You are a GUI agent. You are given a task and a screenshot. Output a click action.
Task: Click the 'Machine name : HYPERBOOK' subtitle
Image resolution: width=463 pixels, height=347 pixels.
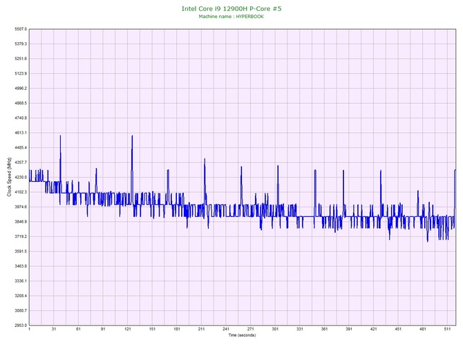coord(231,17)
